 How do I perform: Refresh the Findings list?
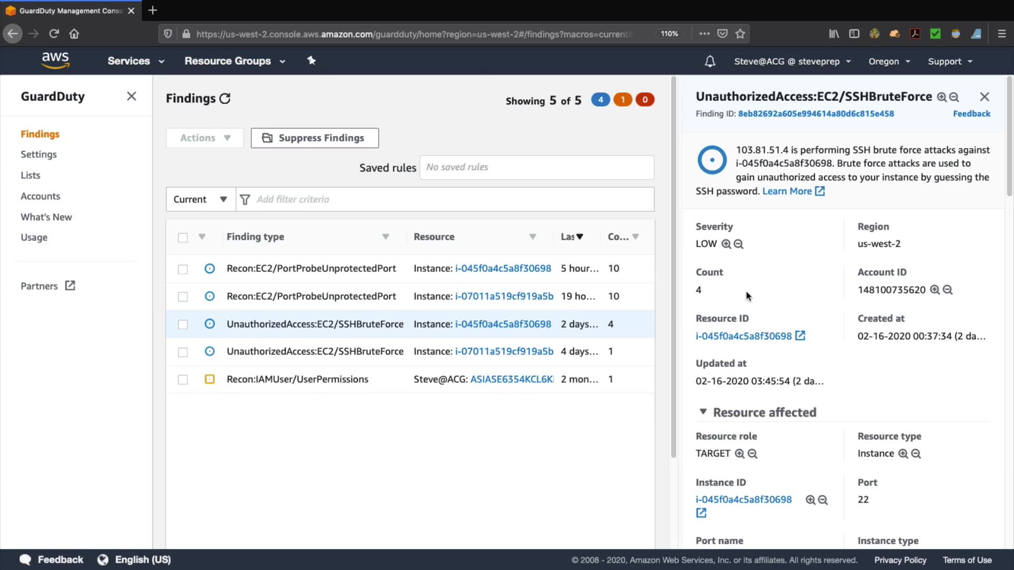(225, 99)
